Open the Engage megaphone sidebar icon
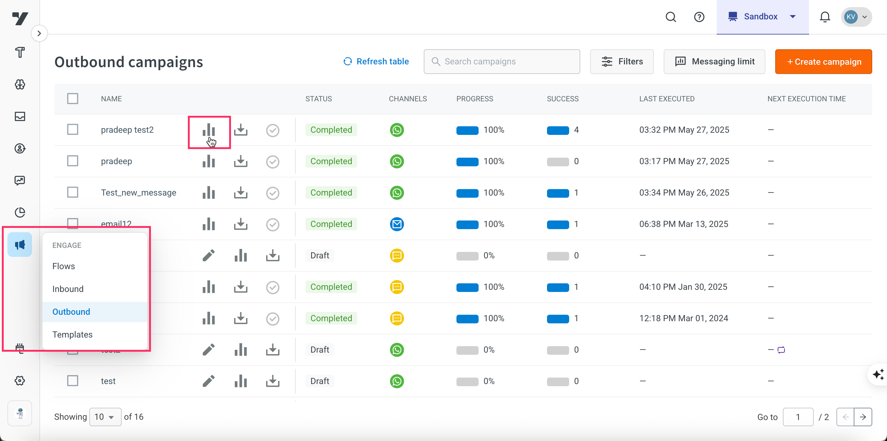The height and width of the screenshot is (441, 887). [20, 245]
